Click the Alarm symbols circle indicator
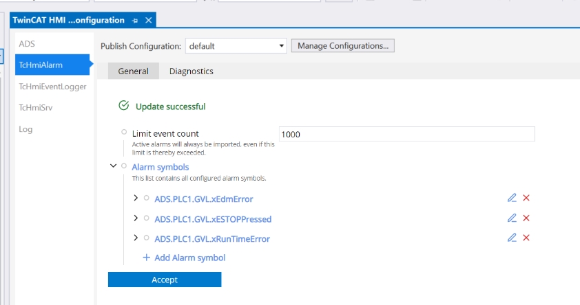 [124, 166]
